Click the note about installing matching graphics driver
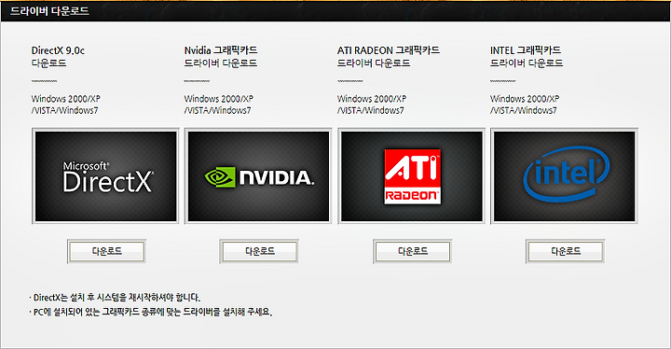 click(151, 312)
